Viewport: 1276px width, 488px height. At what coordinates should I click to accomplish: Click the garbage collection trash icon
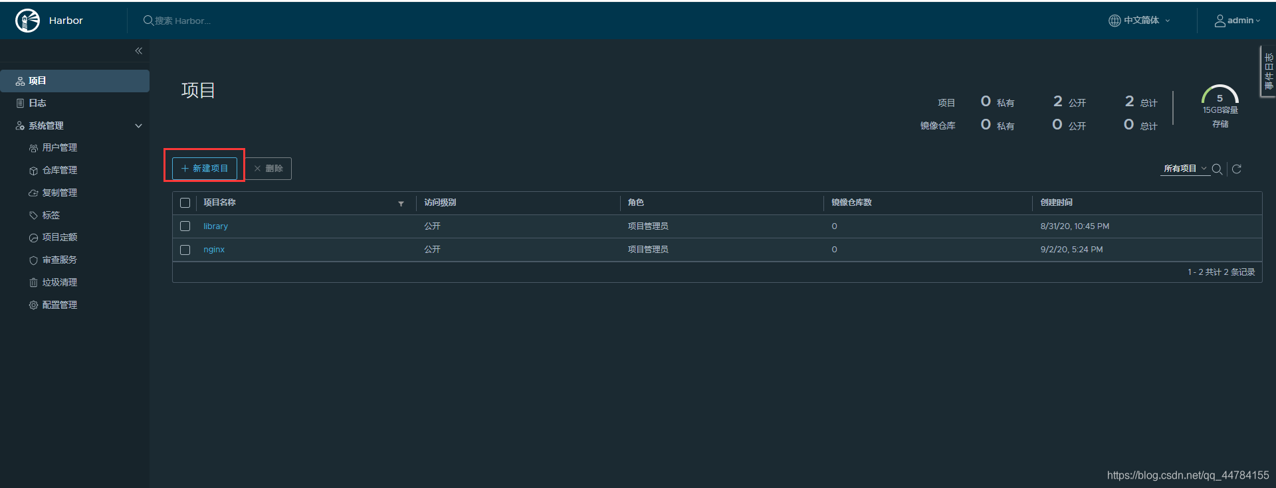click(33, 283)
